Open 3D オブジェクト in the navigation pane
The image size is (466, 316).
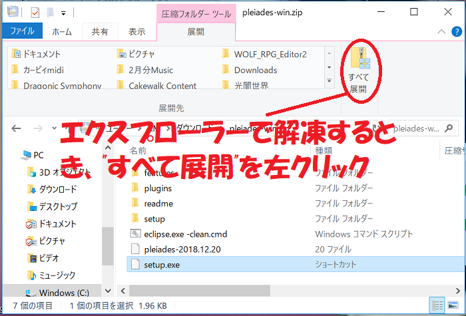coord(59,172)
